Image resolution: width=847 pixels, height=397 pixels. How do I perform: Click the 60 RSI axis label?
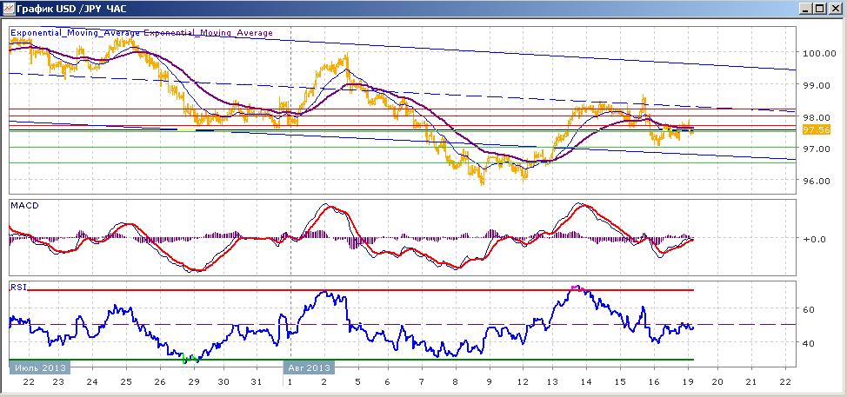pyautogui.click(x=809, y=309)
